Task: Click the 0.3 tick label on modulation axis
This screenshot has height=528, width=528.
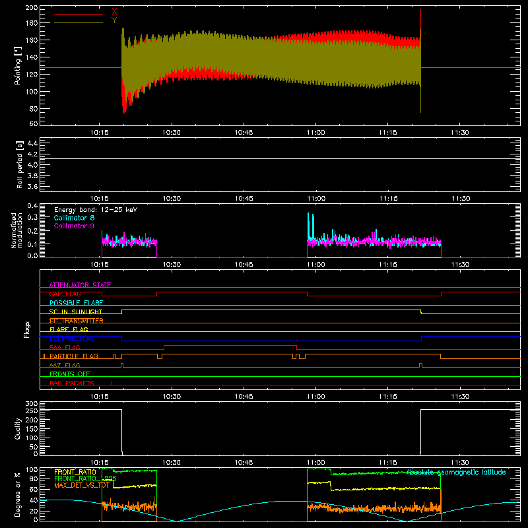Action: (32, 217)
